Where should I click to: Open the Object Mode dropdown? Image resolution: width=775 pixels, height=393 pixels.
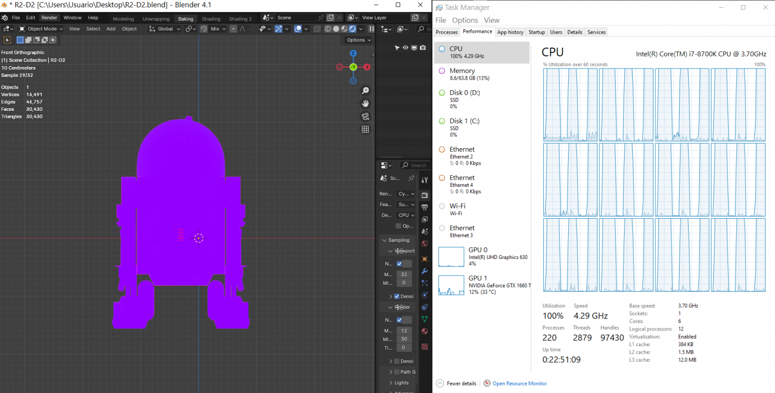41,29
